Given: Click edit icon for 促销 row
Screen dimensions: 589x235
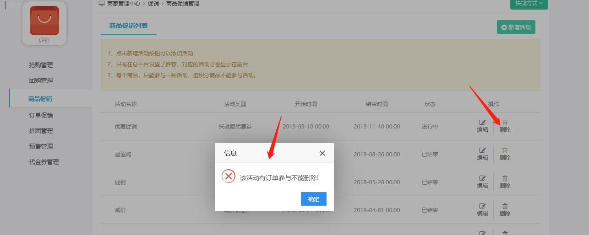Looking at the screenshot, I should [x=482, y=178].
